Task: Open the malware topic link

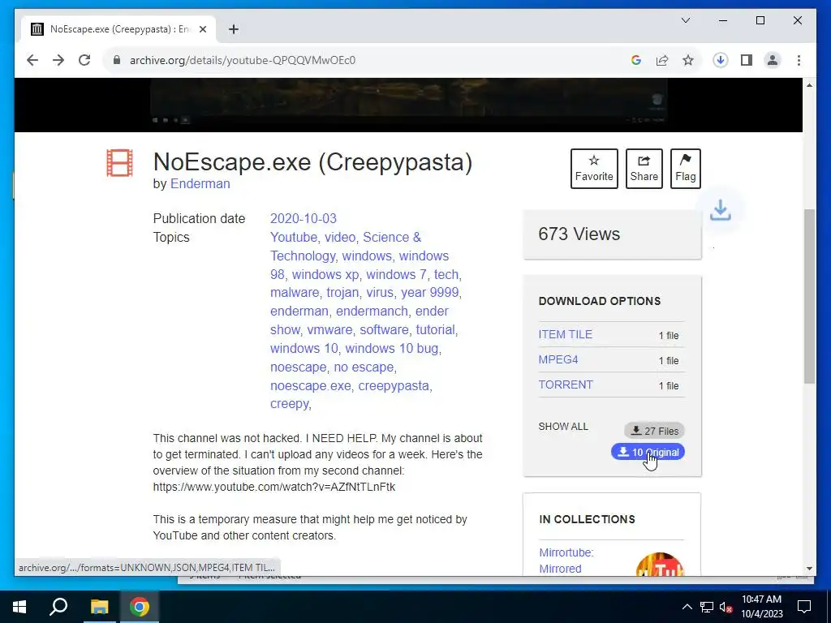Action: [294, 292]
